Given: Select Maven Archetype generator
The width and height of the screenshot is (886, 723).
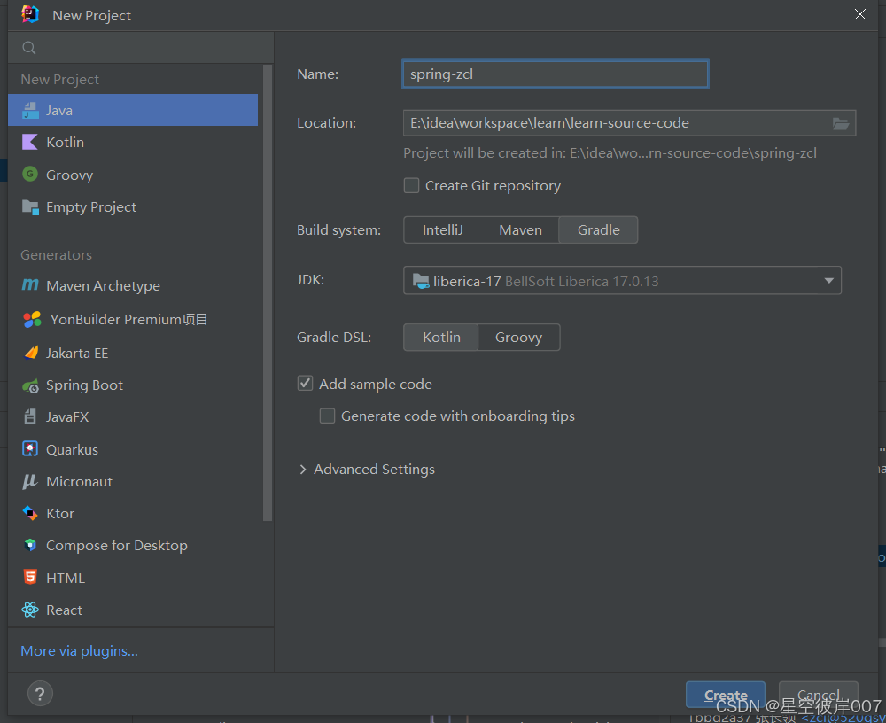Looking at the screenshot, I should 133,286.
